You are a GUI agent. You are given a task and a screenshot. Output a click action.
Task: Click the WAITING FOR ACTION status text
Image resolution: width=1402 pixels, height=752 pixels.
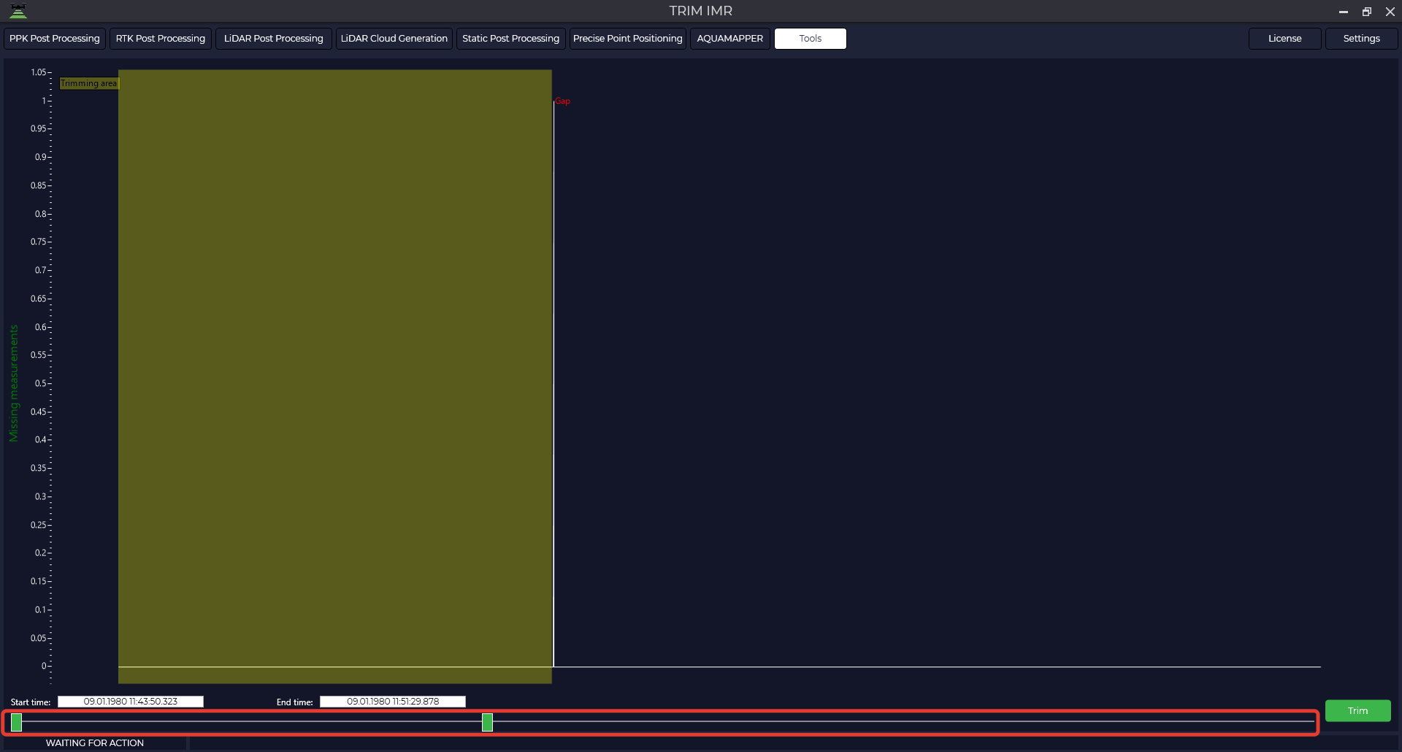95,743
